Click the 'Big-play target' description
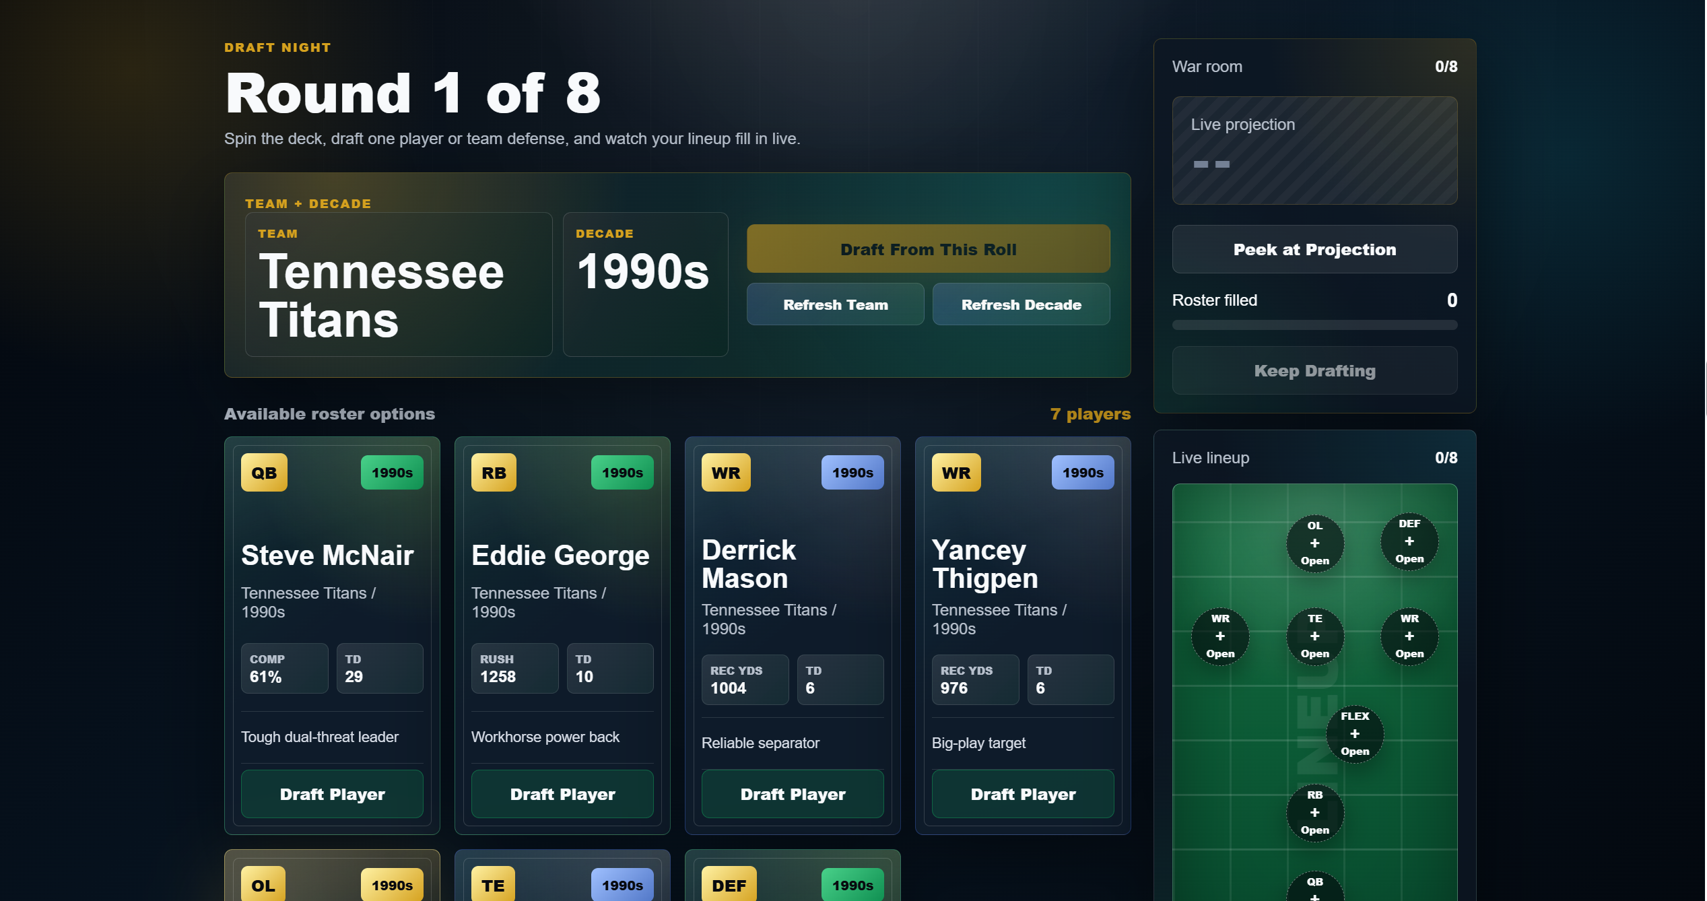The image size is (1707, 901). (x=978, y=743)
